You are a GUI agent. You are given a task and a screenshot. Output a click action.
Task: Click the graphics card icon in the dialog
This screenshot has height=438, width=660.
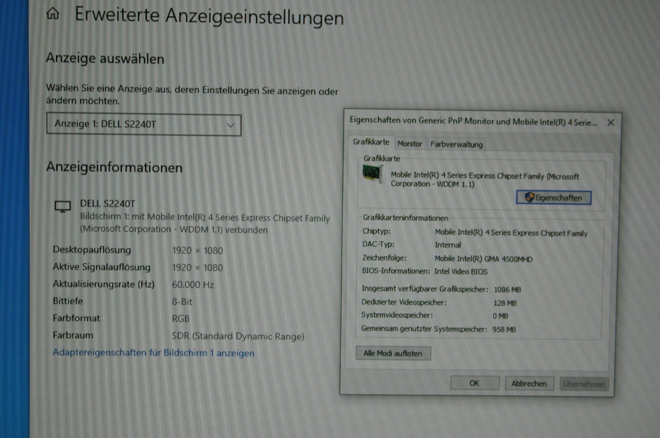pos(373,174)
